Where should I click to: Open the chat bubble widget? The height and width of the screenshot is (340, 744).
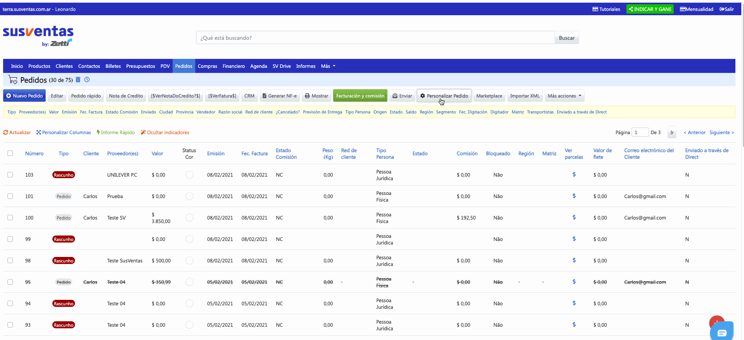point(722,332)
